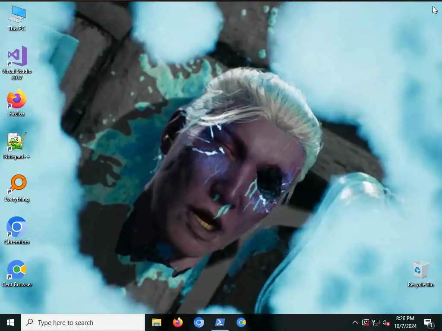Screen dimensions: 442x331
Task: Select the This PC desktop icon
Action: pos(17,18)
